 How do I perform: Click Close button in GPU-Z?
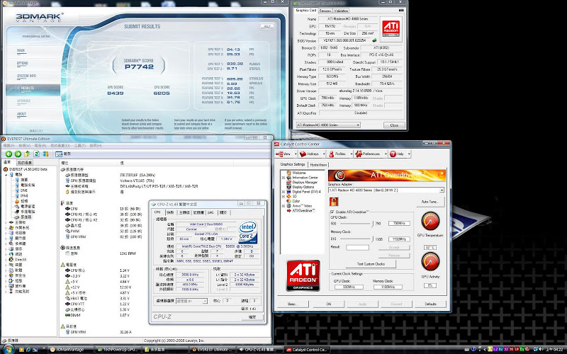tap(394, 125)
